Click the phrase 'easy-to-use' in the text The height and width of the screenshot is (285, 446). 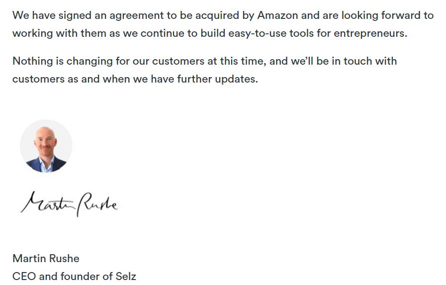(257, 33)
